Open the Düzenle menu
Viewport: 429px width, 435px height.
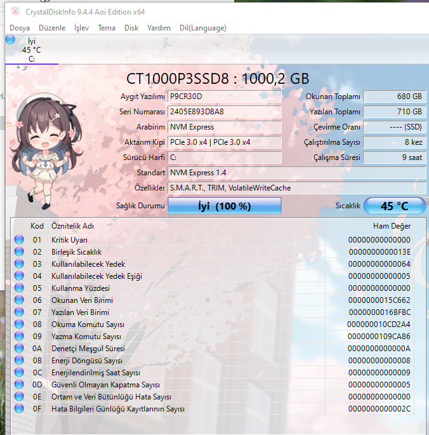pyautogui.click(x=52, y=28)
